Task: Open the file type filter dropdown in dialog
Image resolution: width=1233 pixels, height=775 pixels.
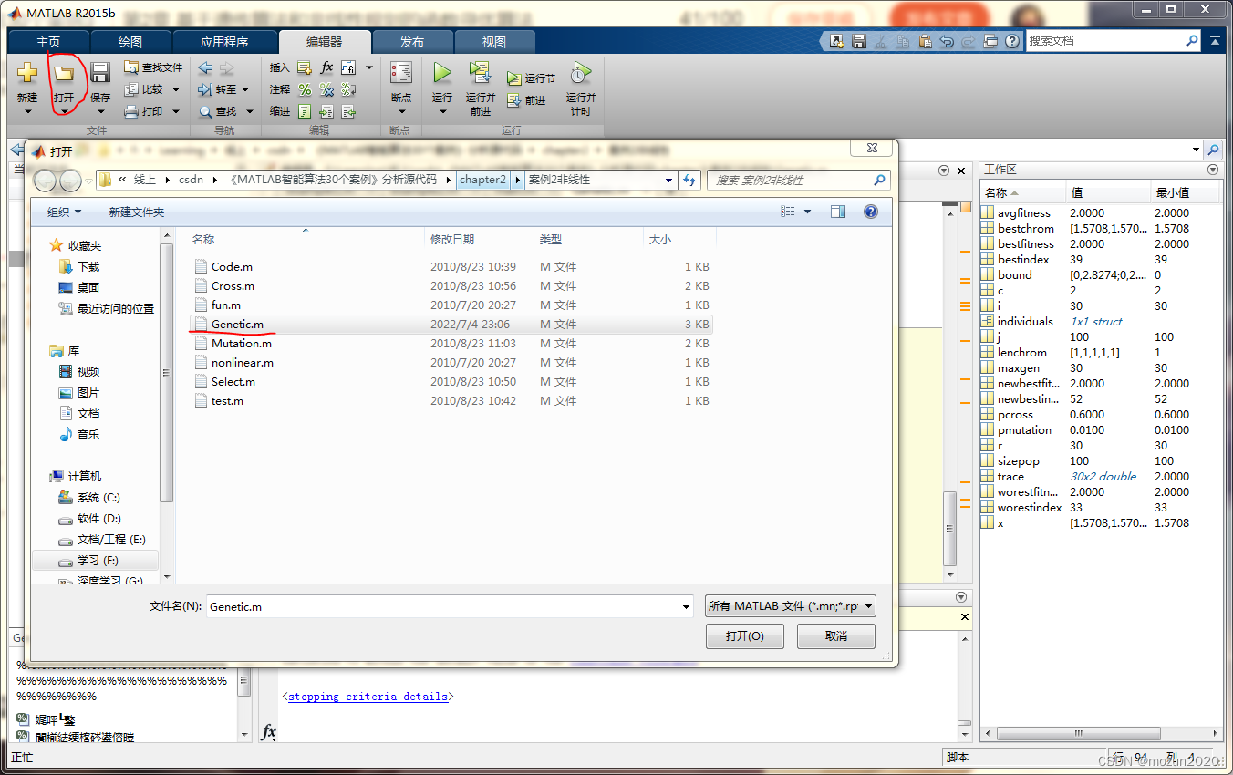Action: click(x=790, y=606)
